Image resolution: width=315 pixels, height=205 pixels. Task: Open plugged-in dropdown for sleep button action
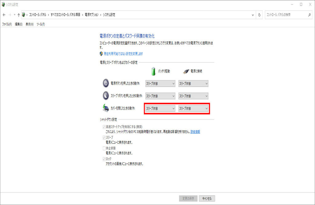pyautogui.click(x=193, y=96)
